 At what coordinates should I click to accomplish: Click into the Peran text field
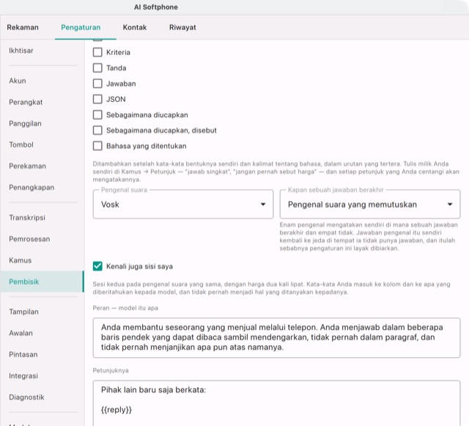tap(276, 338)
